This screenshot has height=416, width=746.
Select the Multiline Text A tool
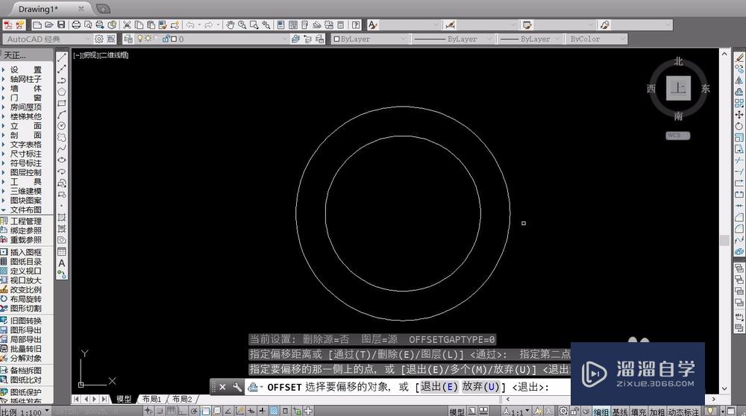pos(62,263)
